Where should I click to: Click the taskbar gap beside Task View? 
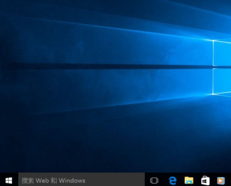(163, 180)
